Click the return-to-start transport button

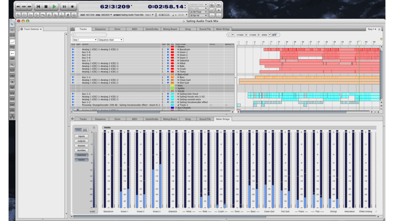click(x=38, y=7)
